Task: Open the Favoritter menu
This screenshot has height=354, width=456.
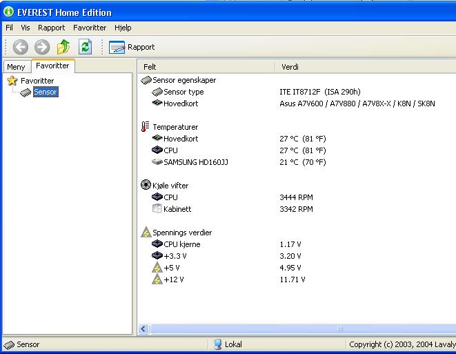Action: pos(90,28)
